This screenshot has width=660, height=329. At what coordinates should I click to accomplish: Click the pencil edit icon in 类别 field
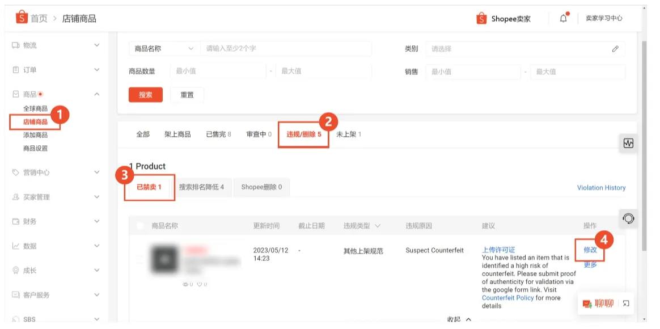tap(616, 49)
